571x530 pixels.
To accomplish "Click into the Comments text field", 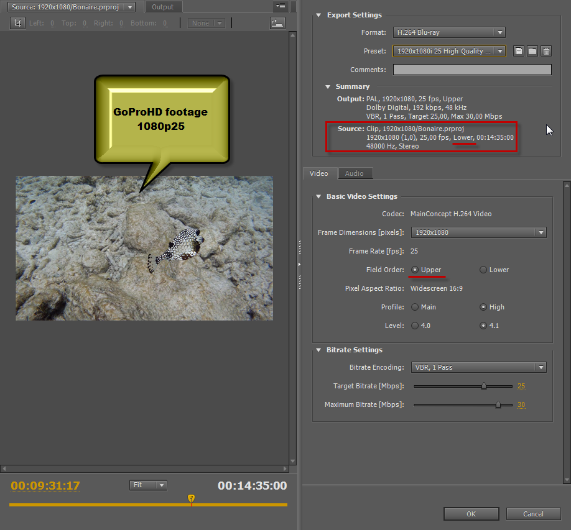I will click(471, 70).
